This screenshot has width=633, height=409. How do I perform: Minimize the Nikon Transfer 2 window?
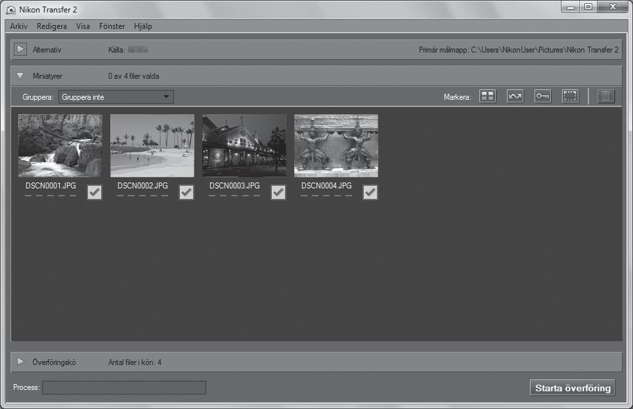pyautogui.click(x=571, y=7)
